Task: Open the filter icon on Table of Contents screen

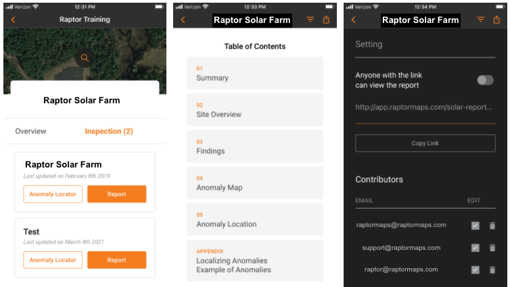Action: point(310,20)
